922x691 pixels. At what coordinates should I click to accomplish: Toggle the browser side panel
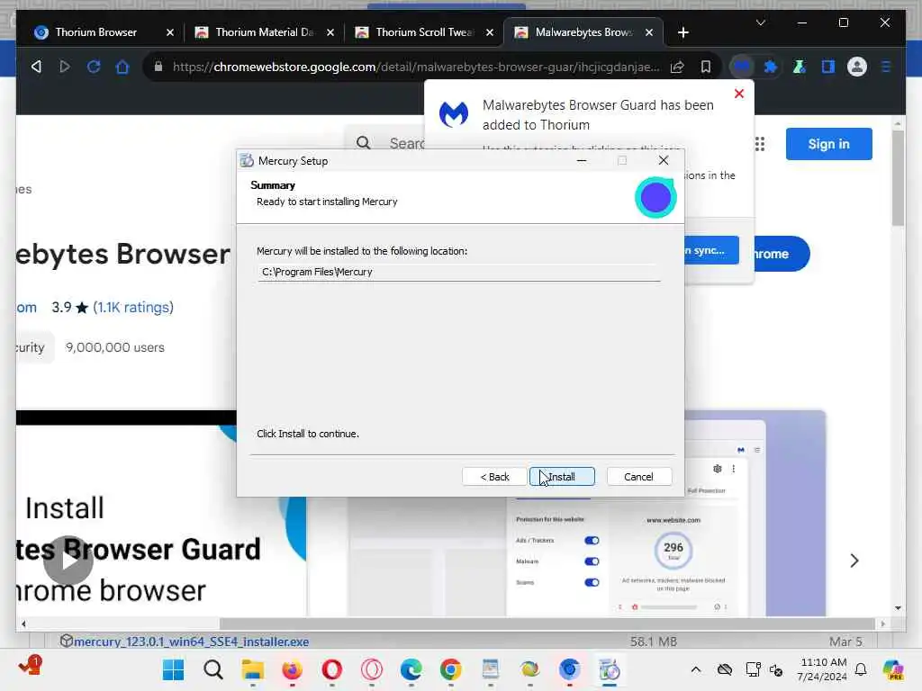click(x=828, y=67)
